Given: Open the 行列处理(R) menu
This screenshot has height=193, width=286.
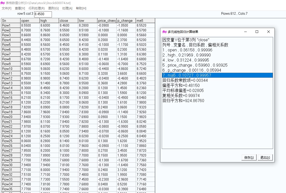Looking at the screenshot, I should pos(37,8).
